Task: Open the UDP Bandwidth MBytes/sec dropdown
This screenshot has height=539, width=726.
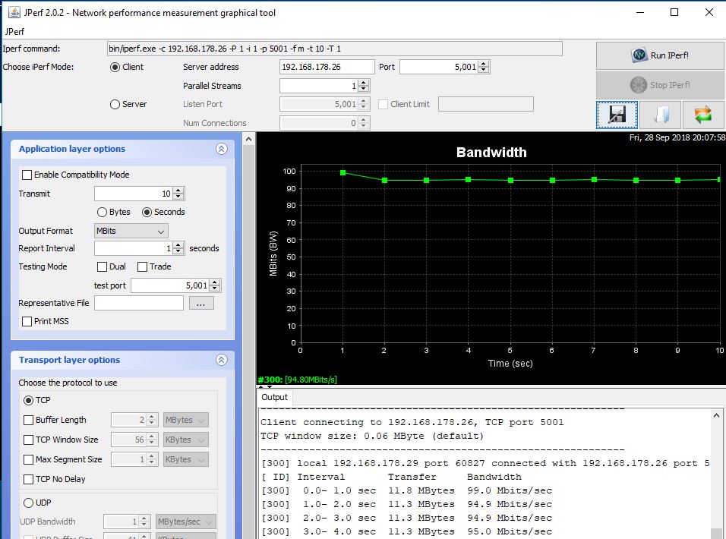Action: point(185,522)
